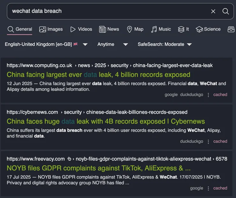Switch to the Images tab

click(x=51, y=29)
